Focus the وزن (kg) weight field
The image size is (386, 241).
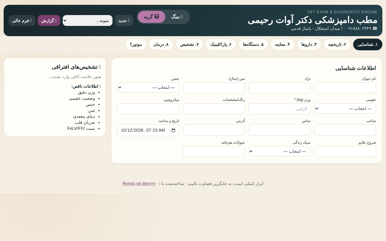[x=280, y=109]
